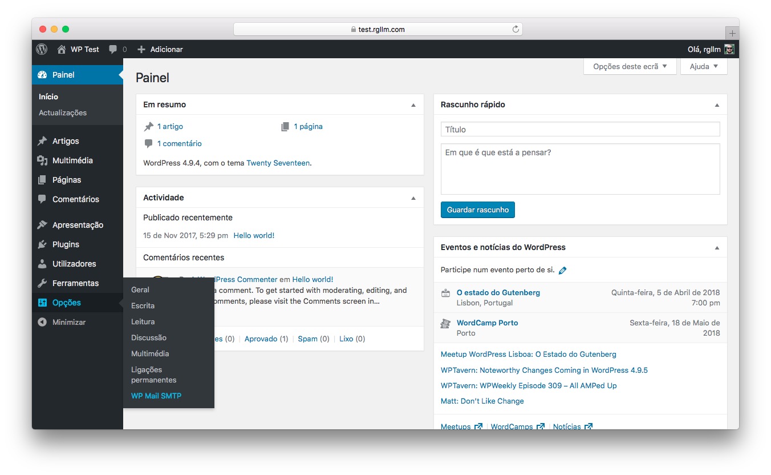Open Multimédia via its sidebar icon
The height and width of the screenshot is (475, 771).
42,160
